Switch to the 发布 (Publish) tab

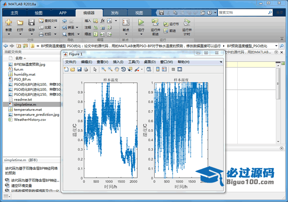[115, 13]
